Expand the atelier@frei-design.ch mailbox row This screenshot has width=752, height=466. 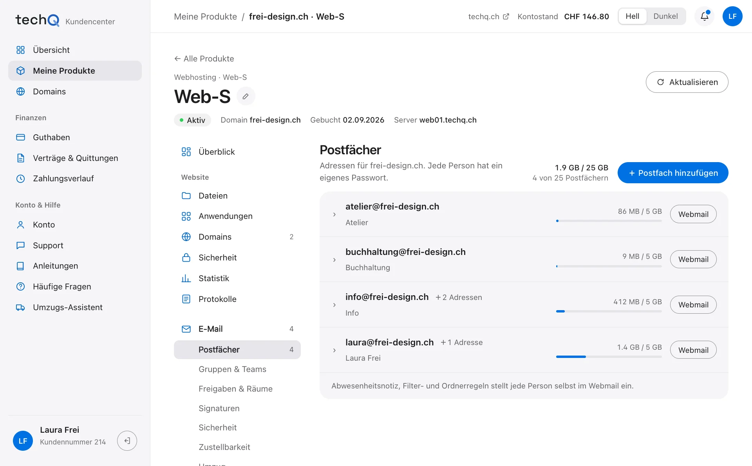pos(334,215)
